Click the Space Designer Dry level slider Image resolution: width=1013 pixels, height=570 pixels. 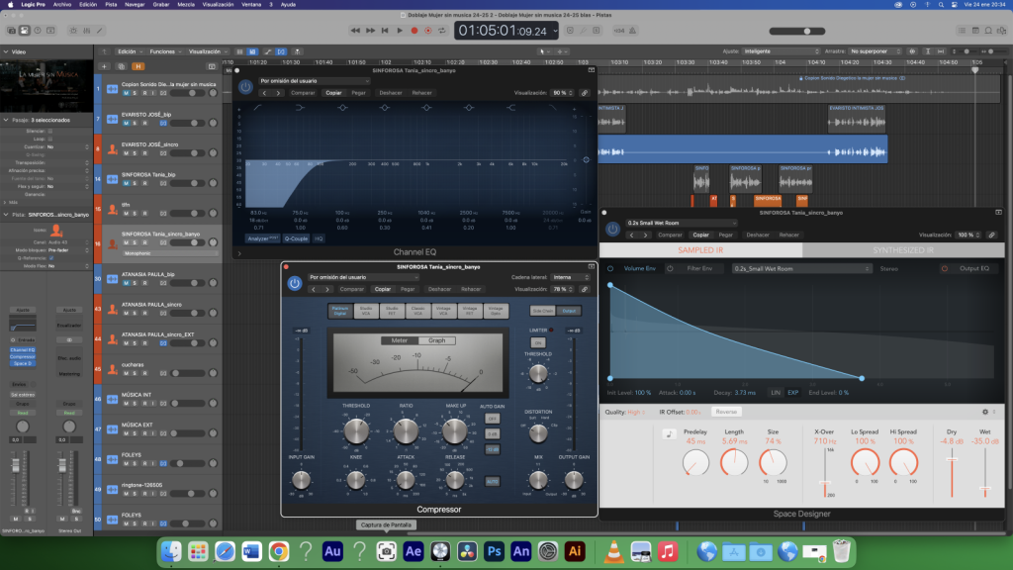coord(952,460)
